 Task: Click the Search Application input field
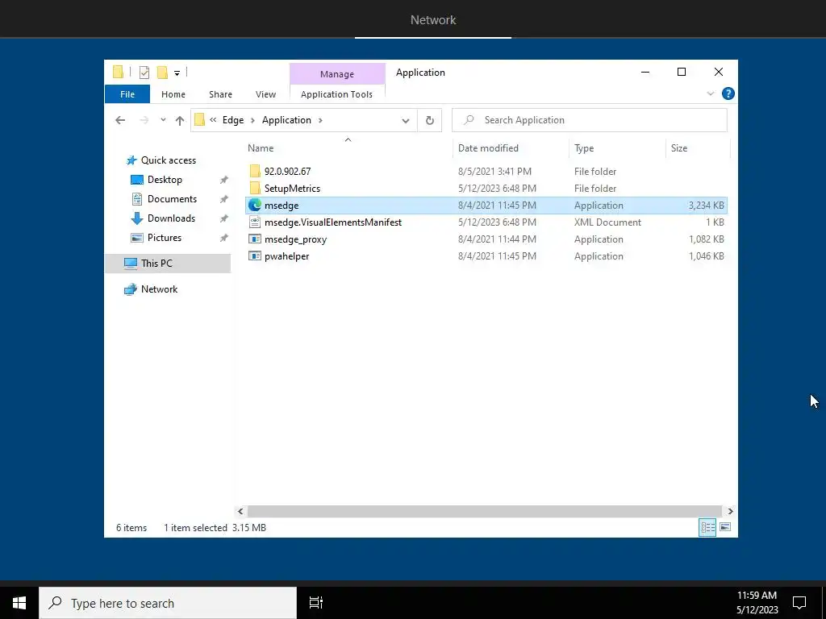pyautogui.click(x=590, y=120)
